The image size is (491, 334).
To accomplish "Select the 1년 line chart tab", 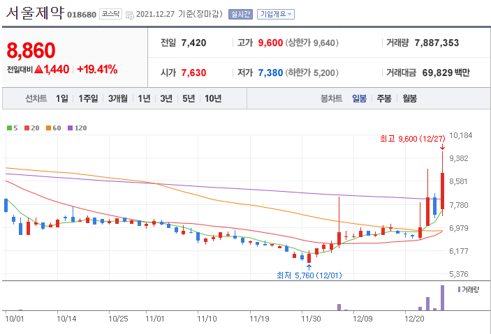I will pyautogui.click(x=144, y=98).
